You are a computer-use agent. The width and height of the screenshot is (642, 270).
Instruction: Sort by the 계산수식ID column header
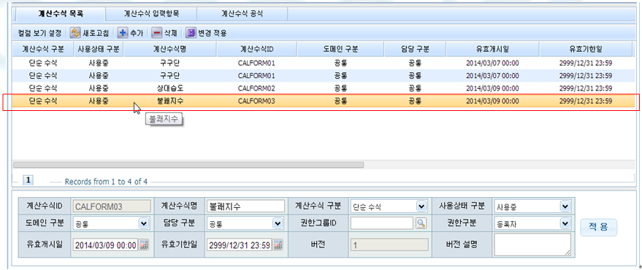(x=256, y=50)
